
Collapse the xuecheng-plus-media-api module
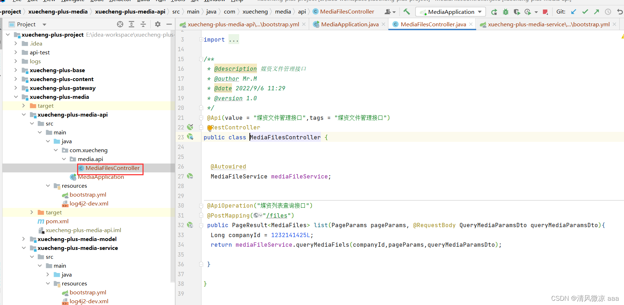[x=24, y=114]
